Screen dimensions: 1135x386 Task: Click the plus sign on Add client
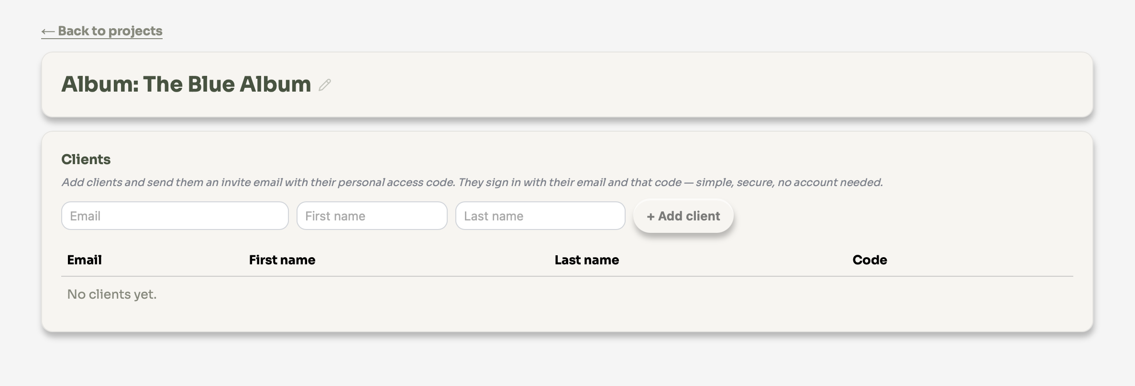[x=650, y=217]
